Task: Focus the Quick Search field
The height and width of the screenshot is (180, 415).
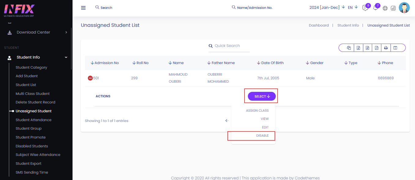Action: pyautogui.click(x=229, y=46)
